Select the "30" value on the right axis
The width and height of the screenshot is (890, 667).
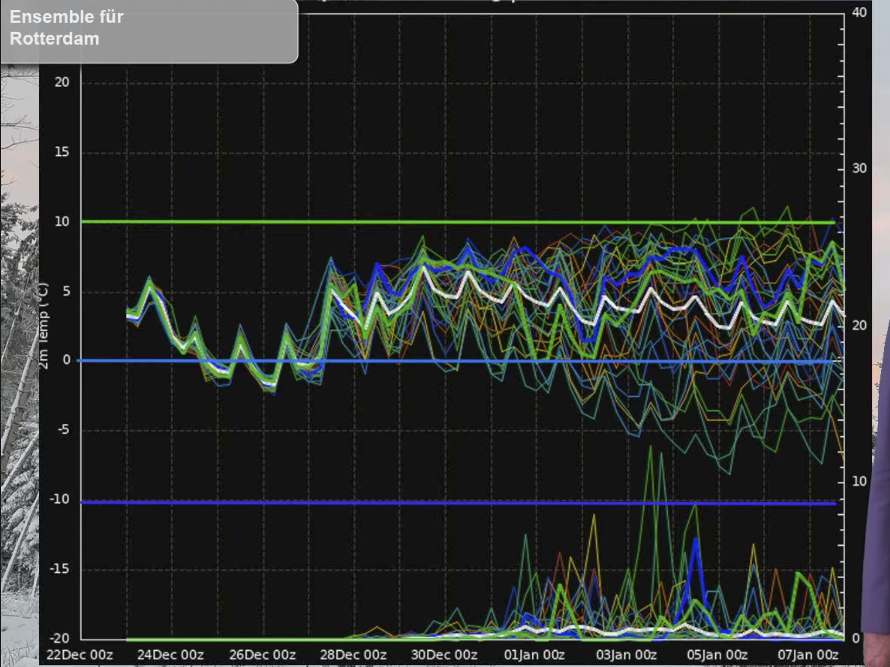(860, 168)
